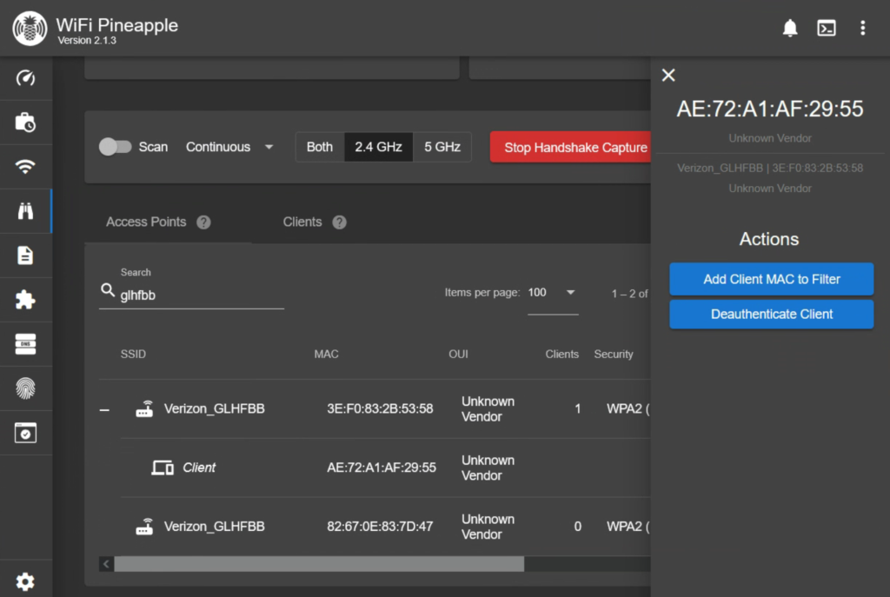
Task: Click Add Client MAC to Filter
Action: (x=772, y=279)
